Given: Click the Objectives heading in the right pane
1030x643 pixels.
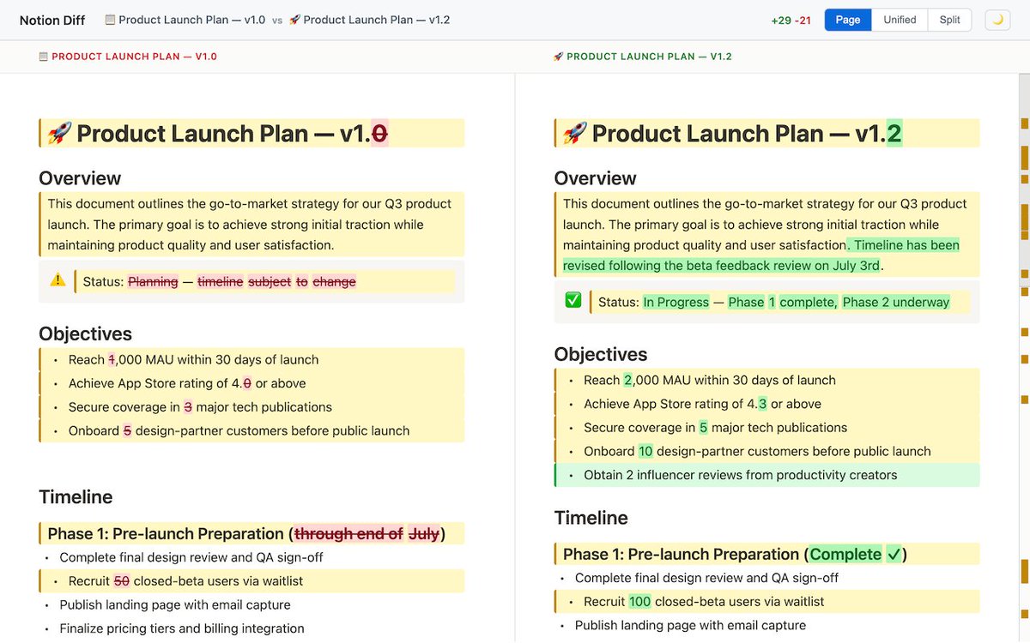Looking at the screenshot, I should (601, 355).
